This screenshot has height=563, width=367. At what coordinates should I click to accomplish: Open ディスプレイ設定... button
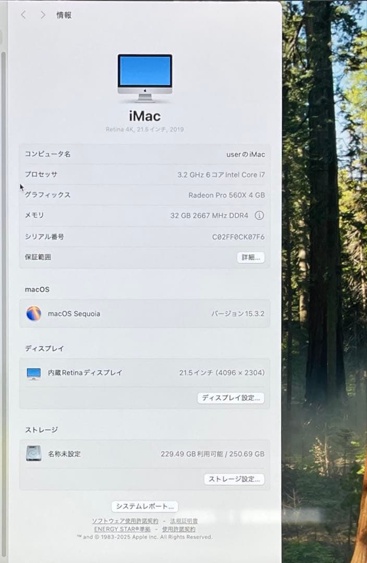[231, 398]
